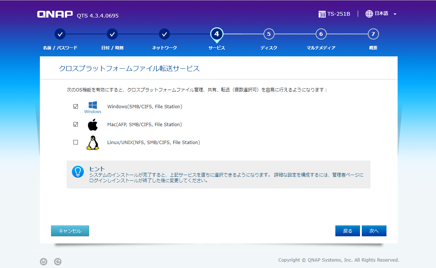Open the マルチメディア step

[321, 34]
